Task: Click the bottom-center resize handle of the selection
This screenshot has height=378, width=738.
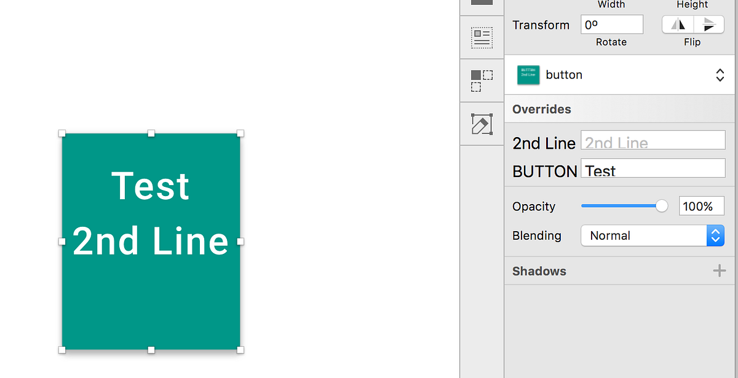Action: [x=151, y=349]
